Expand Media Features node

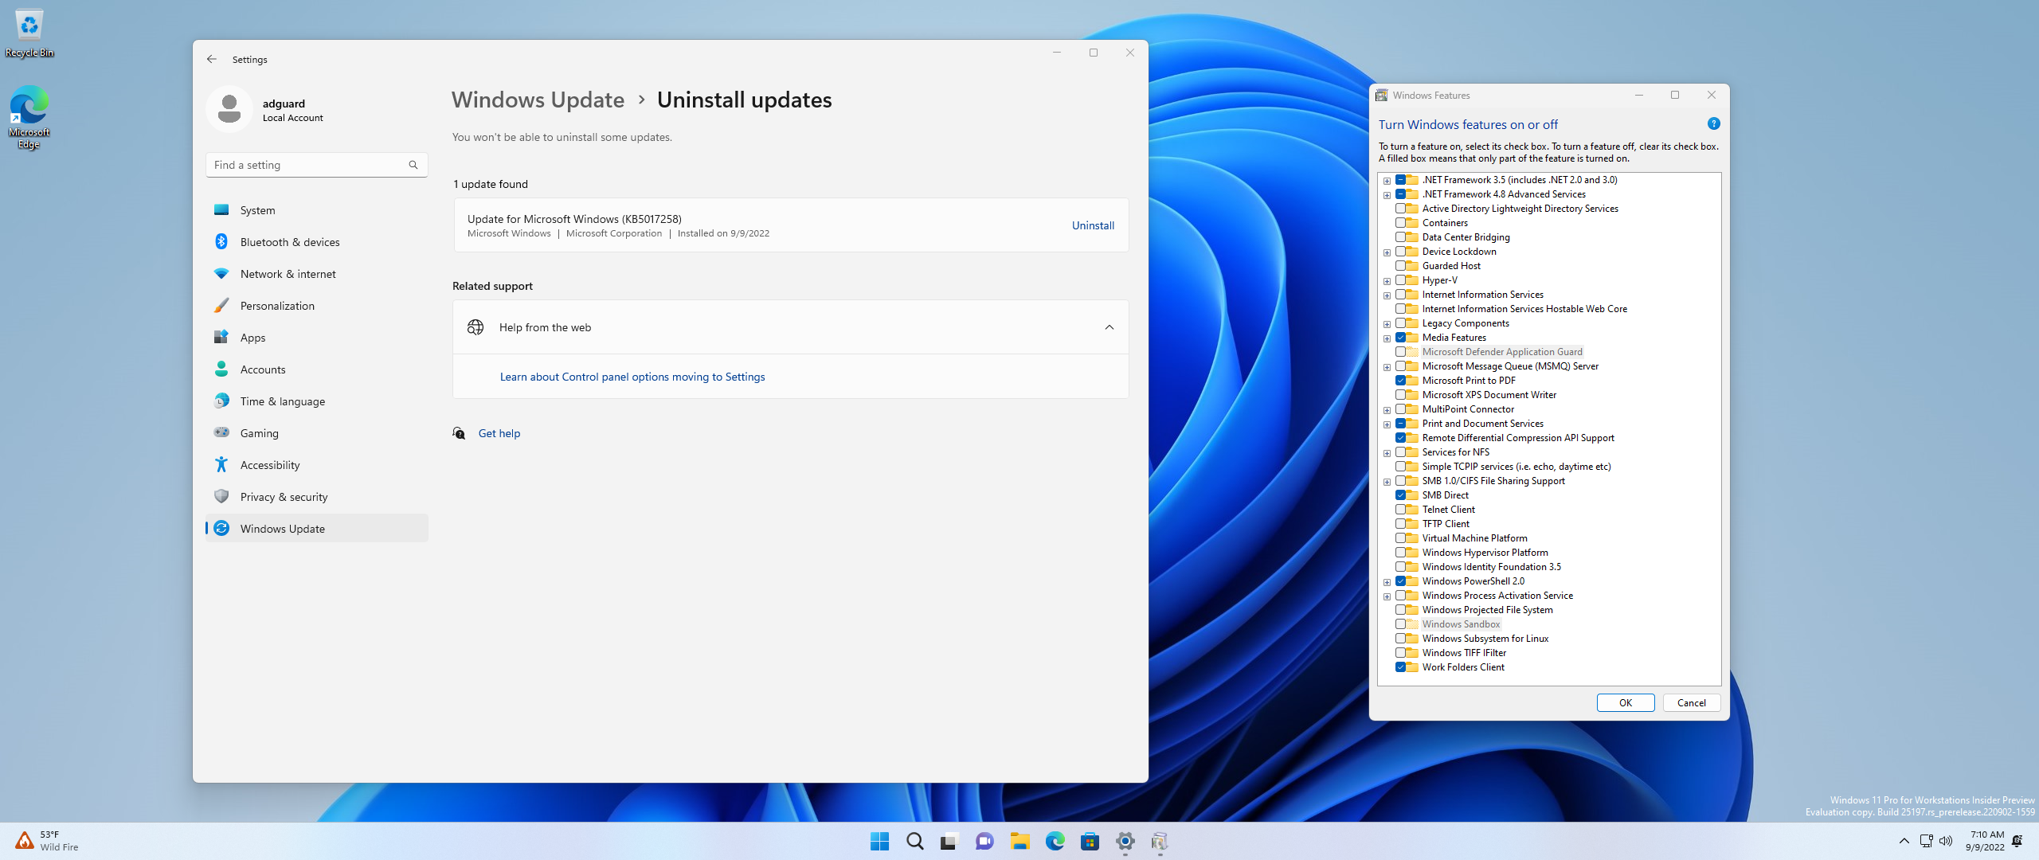[x=1387, y=338]
